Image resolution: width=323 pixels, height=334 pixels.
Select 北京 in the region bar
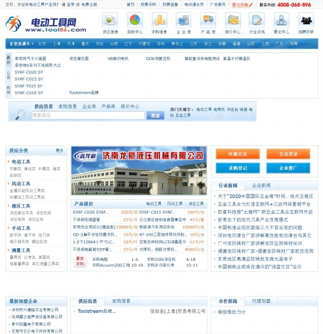click(42, 44)
